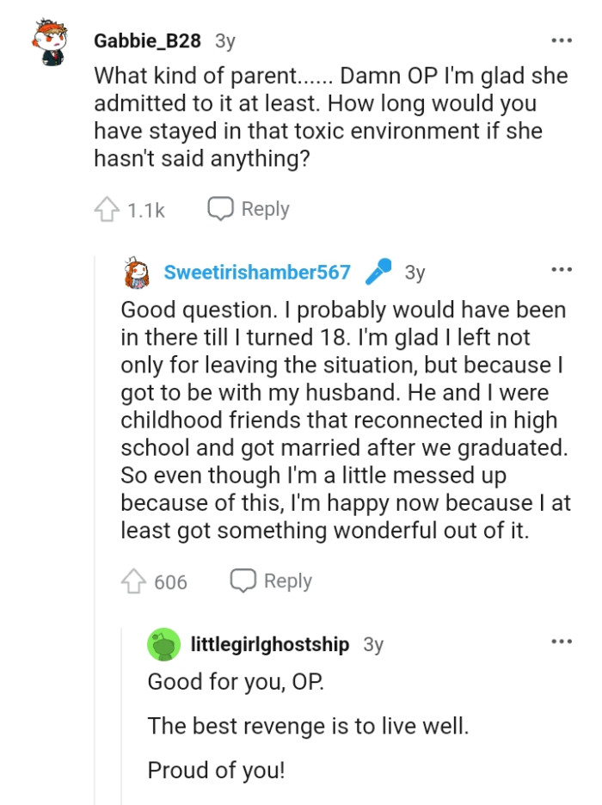Open the overflow menu on Gabbie_B28's comment
This screenshot has width=602, height=805.
[561, 40]
